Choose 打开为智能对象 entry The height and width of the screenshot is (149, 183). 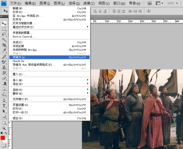click(x=49, y=23)
